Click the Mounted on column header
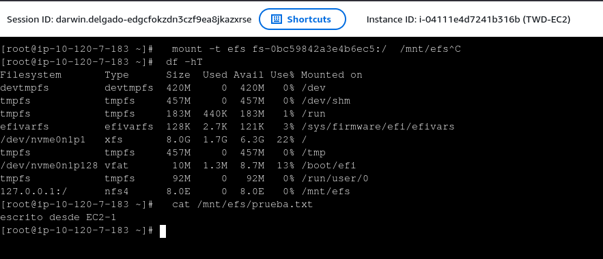Image resolution: width=603 pixels, height=259 pixels. (x=331, y=75)
